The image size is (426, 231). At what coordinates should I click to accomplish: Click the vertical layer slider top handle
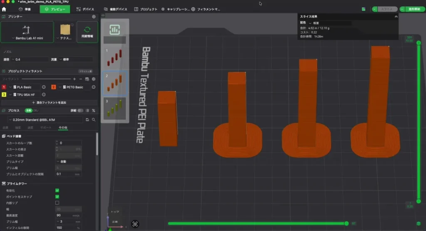click(419, 43)
